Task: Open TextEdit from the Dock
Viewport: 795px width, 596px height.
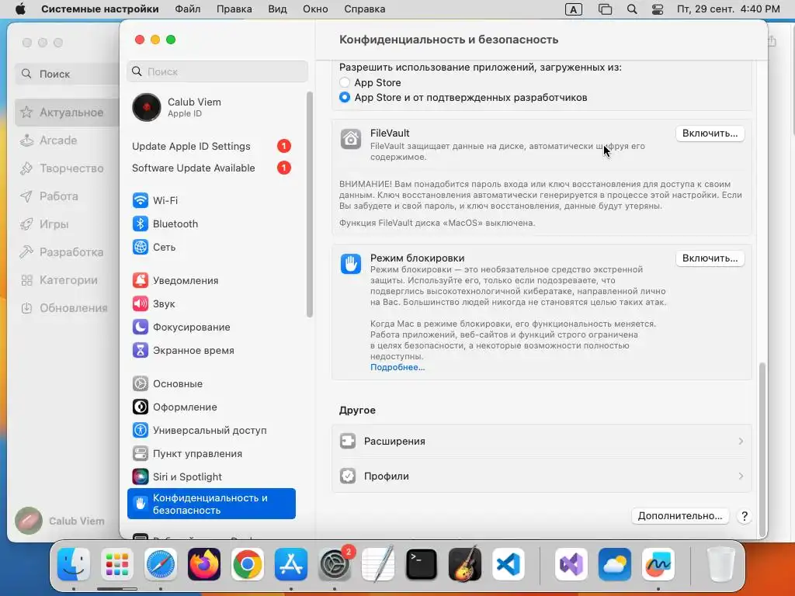Action: click(378, 564)
